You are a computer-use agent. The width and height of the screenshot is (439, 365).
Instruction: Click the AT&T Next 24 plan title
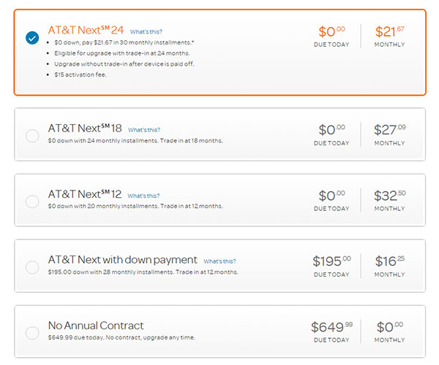(86, 31)
